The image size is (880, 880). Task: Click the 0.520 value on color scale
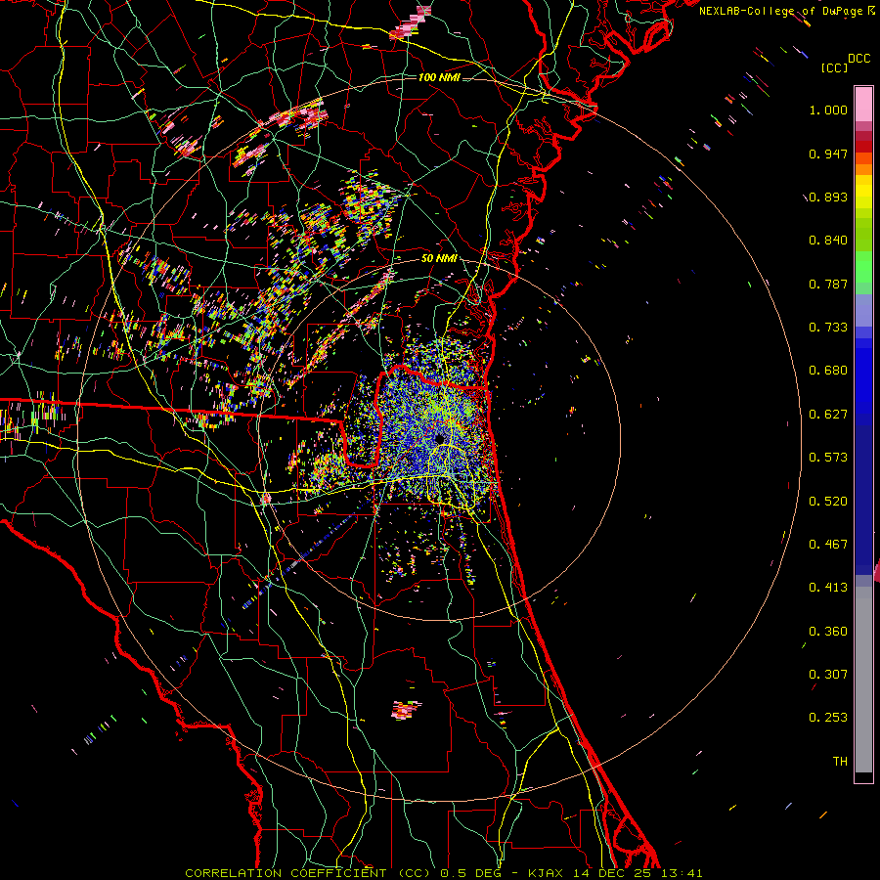[x=828, y=502]
